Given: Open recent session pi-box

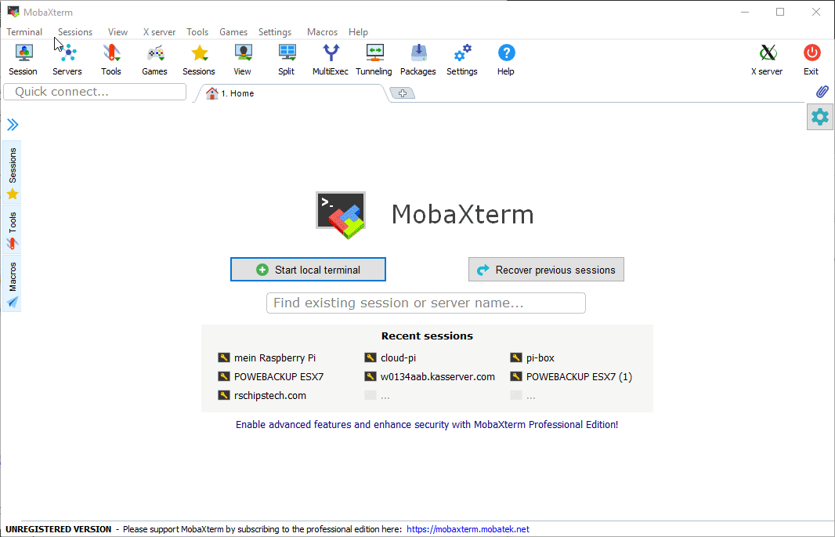Looking at the screenshot, I should coord(533,358).
